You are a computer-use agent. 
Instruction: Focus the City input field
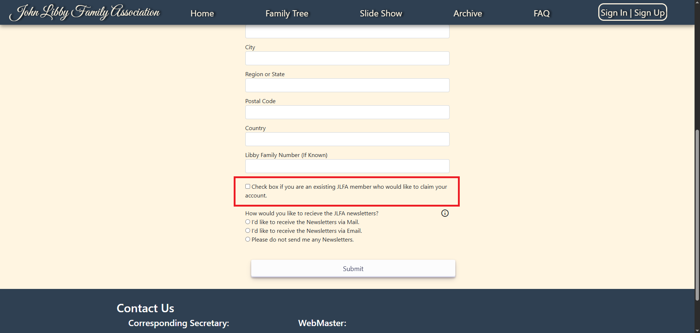click(x=347, y=58)
